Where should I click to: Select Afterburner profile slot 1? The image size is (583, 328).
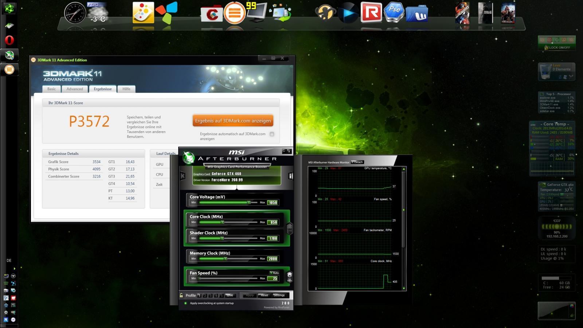pyautogui.click(x=199, y=296)
